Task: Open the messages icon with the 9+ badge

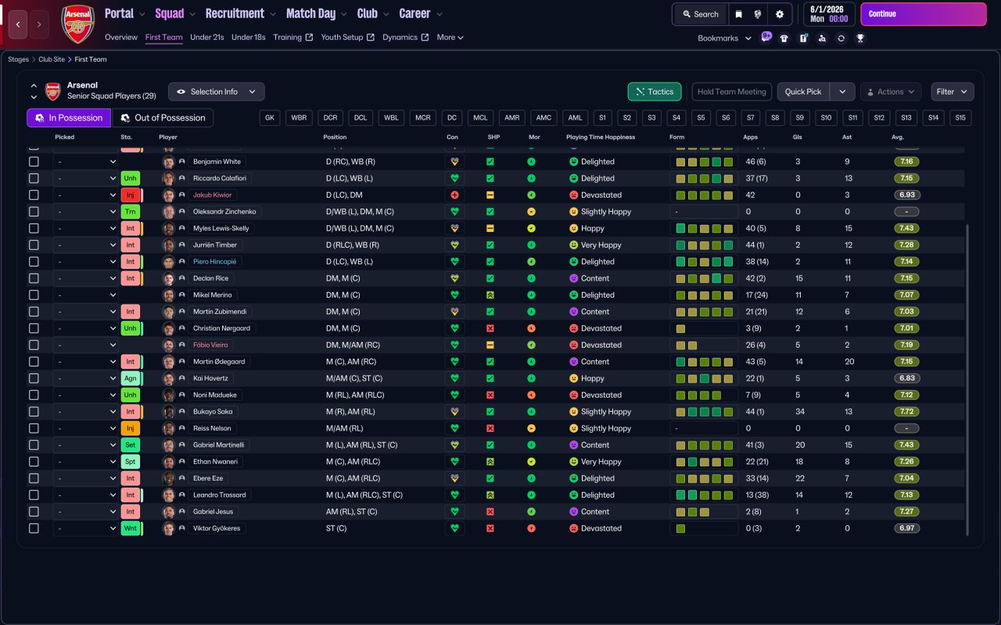Action: 766,37
